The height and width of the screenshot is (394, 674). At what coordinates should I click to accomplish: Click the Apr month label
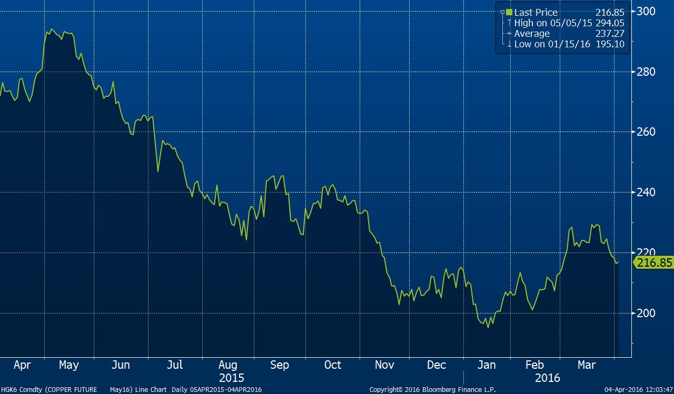22,365
